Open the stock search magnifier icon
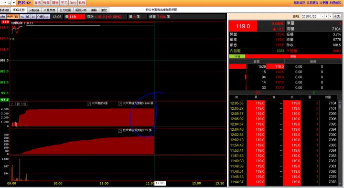Screen dimensions: 344x188 pyautogui.click(x=9, y=3)
